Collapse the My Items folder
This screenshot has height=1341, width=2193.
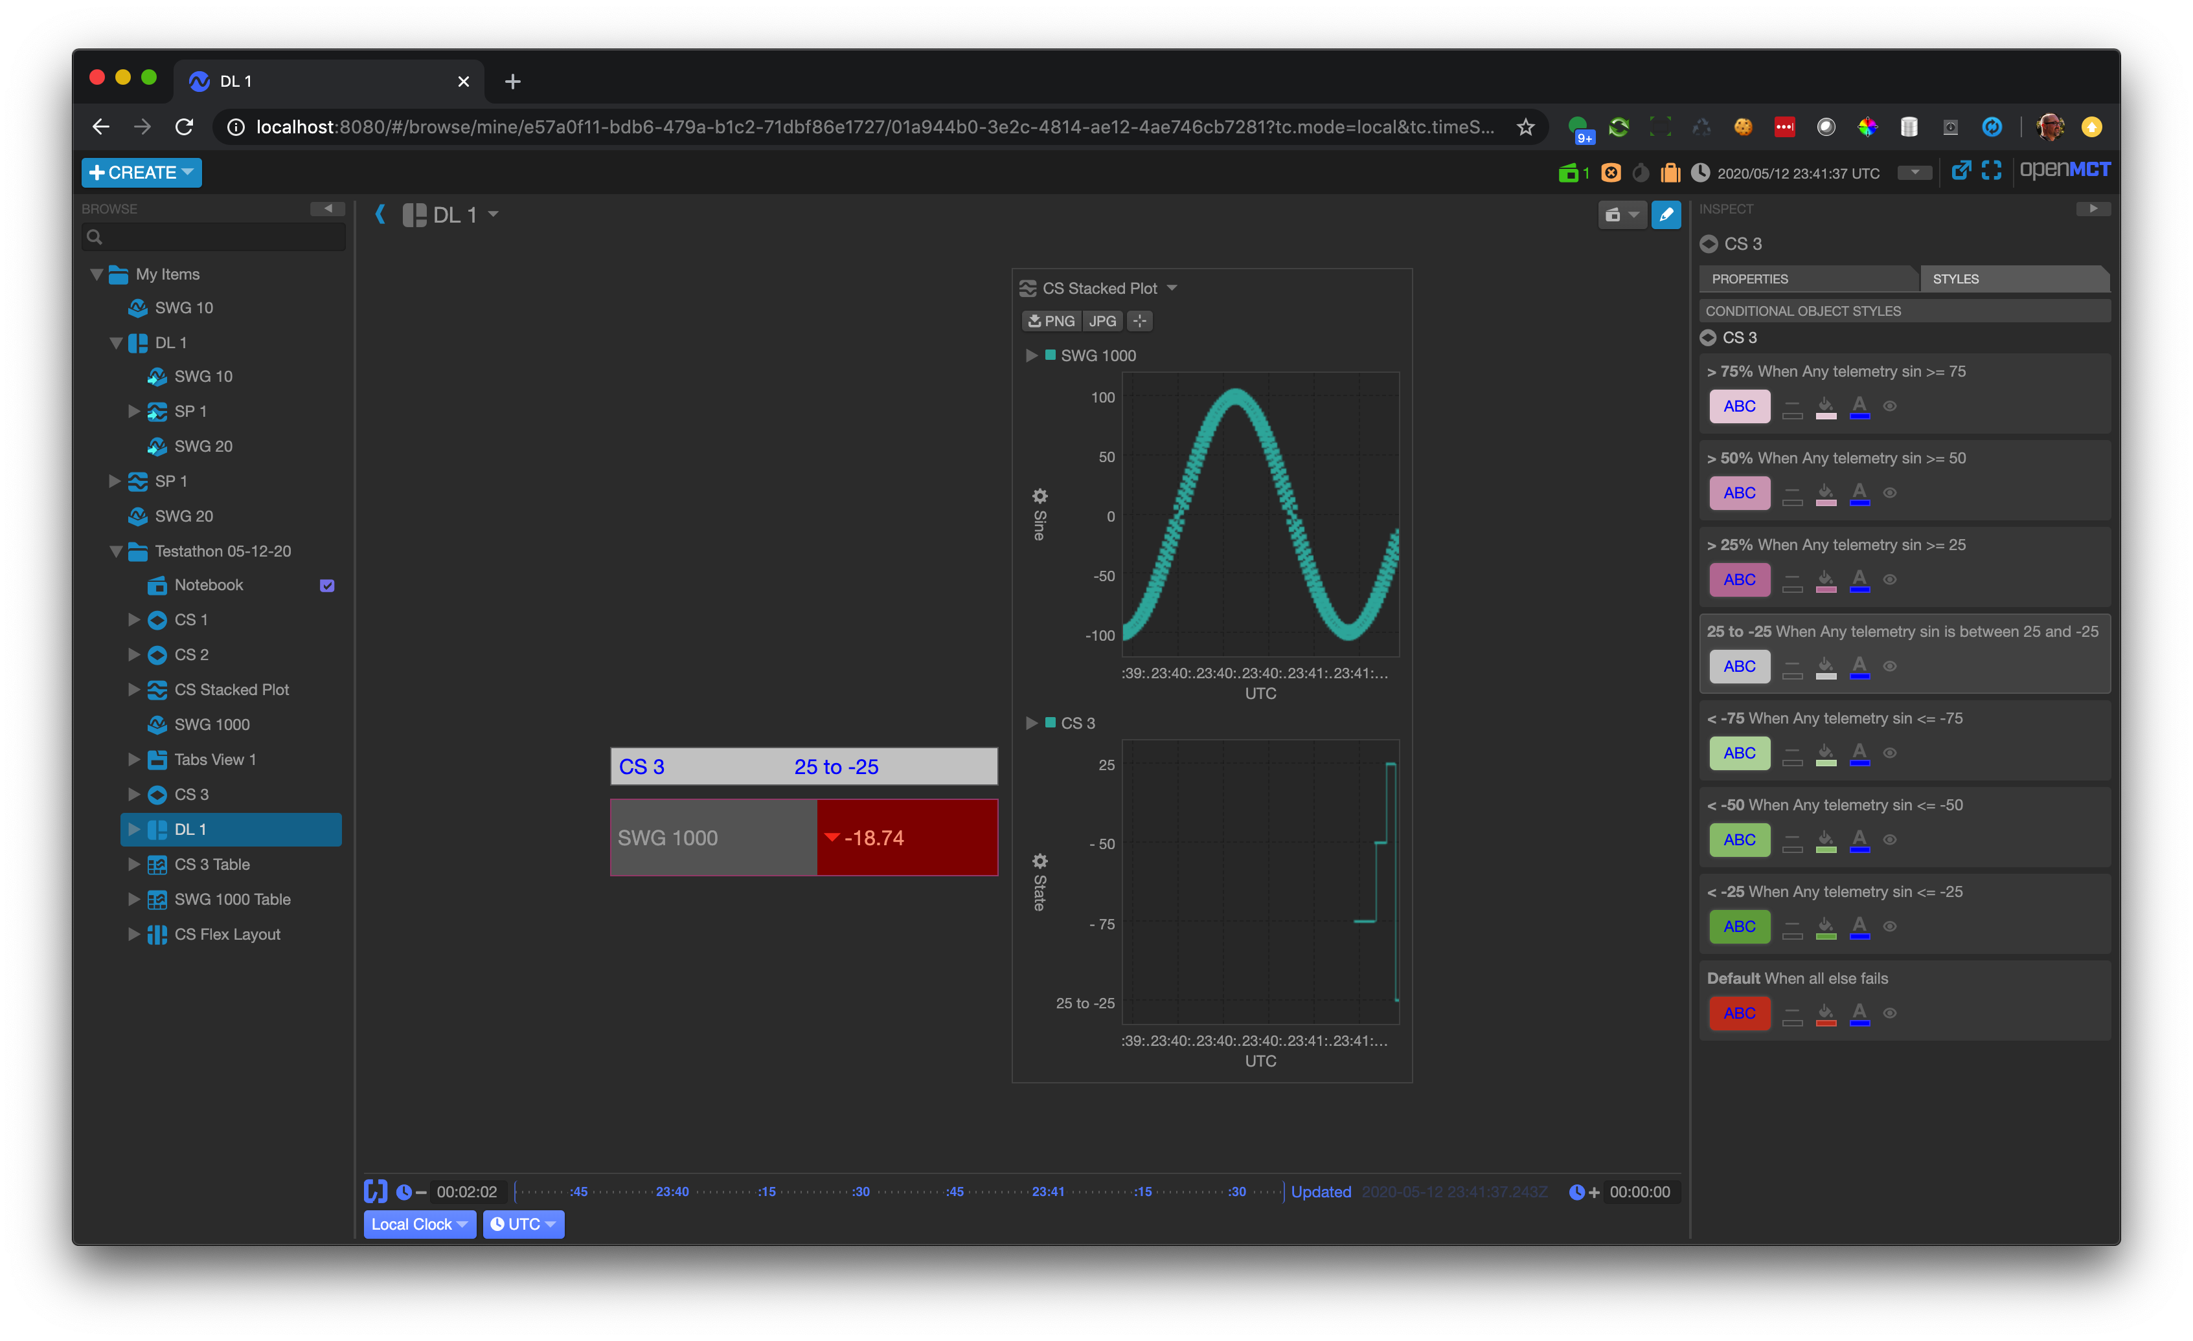pos(96,274)
